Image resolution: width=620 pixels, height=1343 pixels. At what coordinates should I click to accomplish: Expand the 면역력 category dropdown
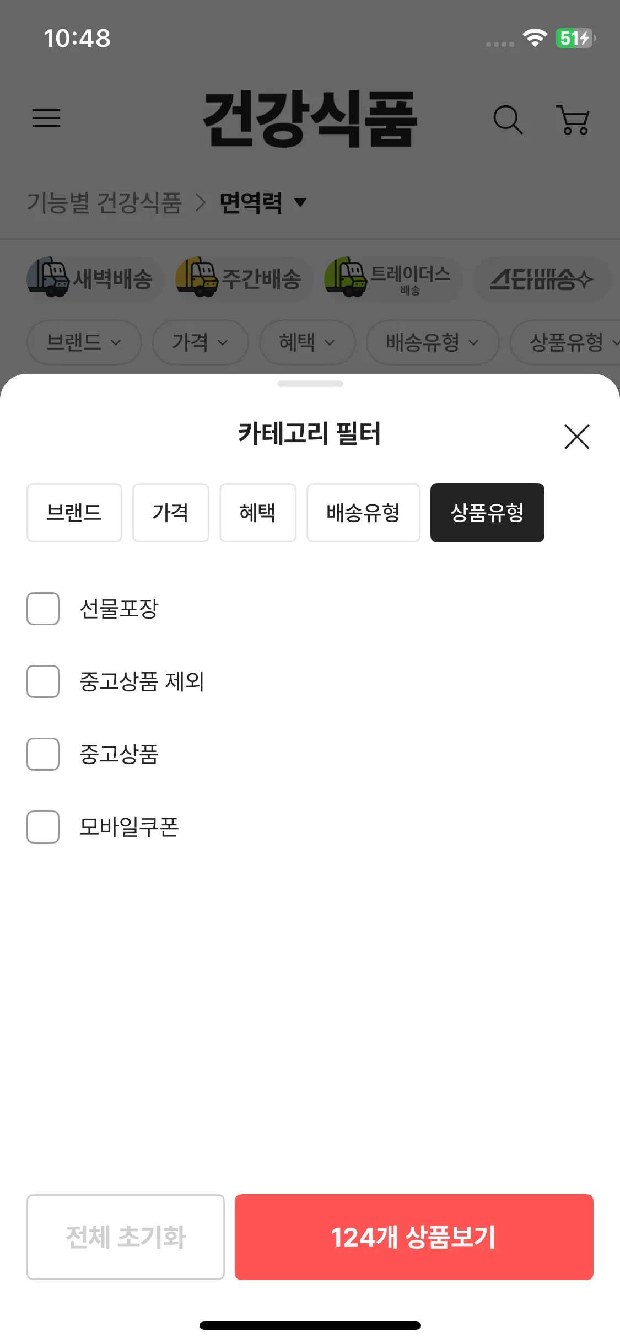tap(262, 202)
